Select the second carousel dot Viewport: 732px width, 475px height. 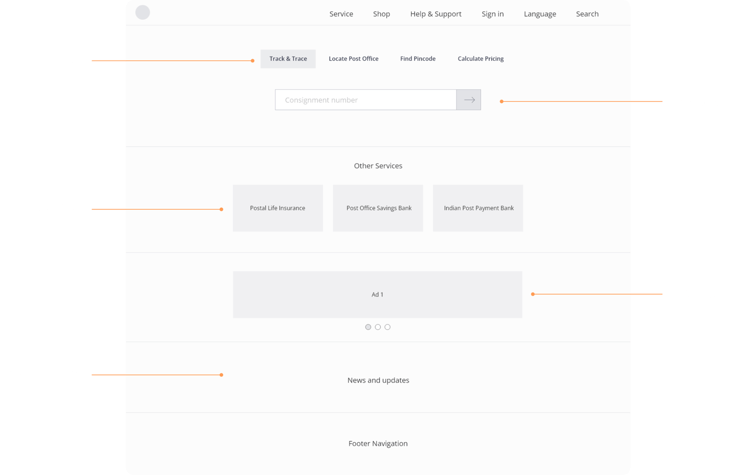point(378,327)
